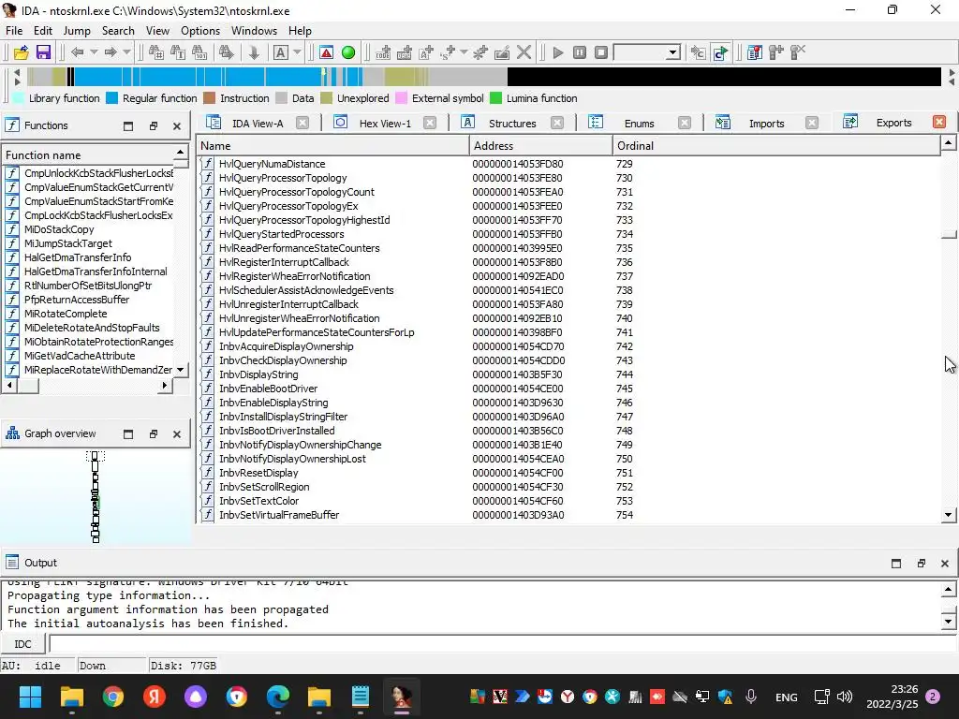Click the create code icon
This screenshot has width=959, height=719.
(x=383, y=52)
